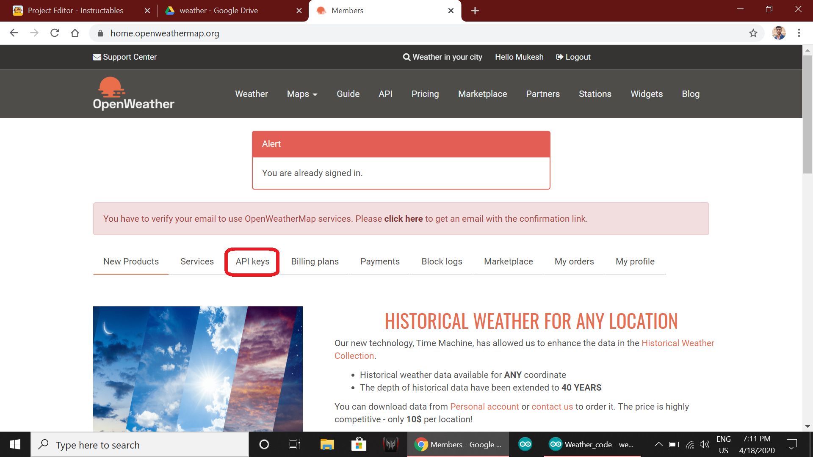Reload the page
813x457 pixels.
(55, 33)
